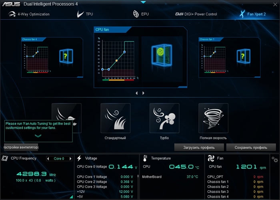This screenshot has height=200, width=280.
Task: Click the CPU fan case illustration
Action: coord(162,55)
